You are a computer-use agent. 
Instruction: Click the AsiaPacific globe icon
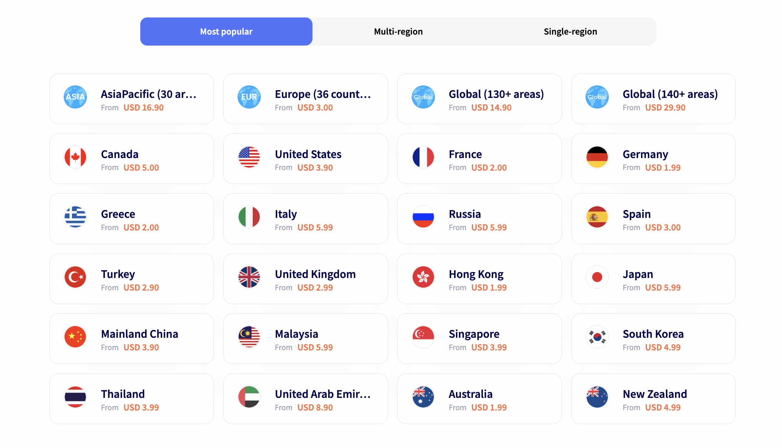pos(75,97)
